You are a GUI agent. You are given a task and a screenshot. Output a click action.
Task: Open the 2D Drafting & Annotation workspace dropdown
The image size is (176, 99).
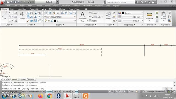coord(153,92)
